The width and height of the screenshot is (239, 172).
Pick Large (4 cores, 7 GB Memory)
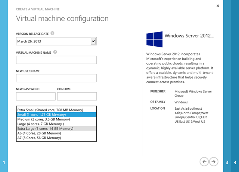[56, 124]
